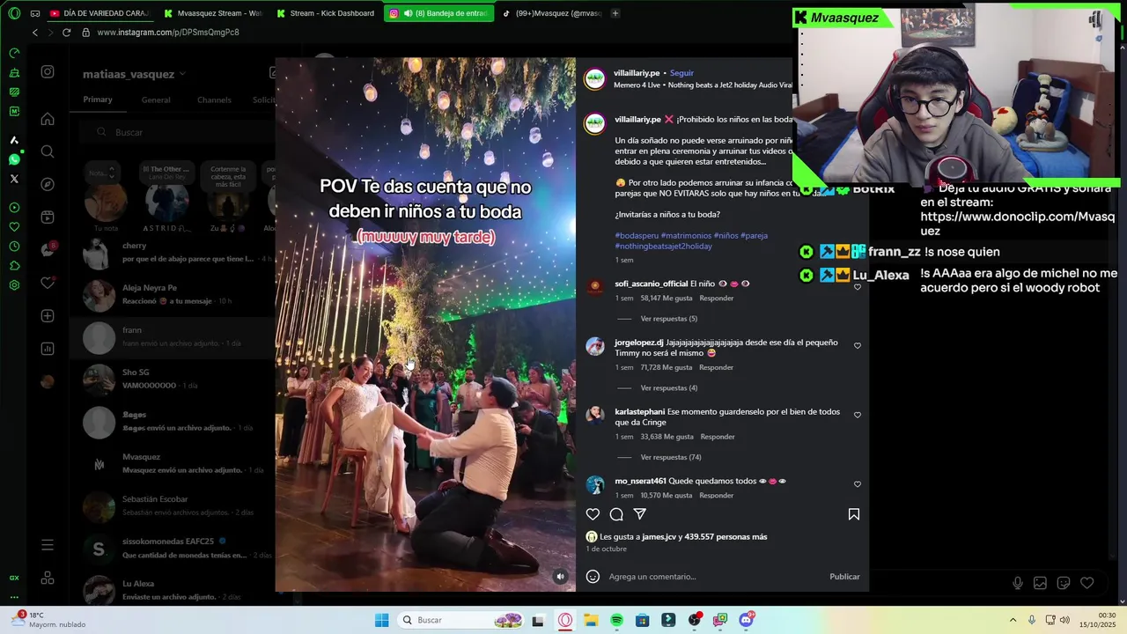Open extensions cube in Opera GX sidebar
The height and width of the screenshot is (634, 1127).
coord(14,266)
